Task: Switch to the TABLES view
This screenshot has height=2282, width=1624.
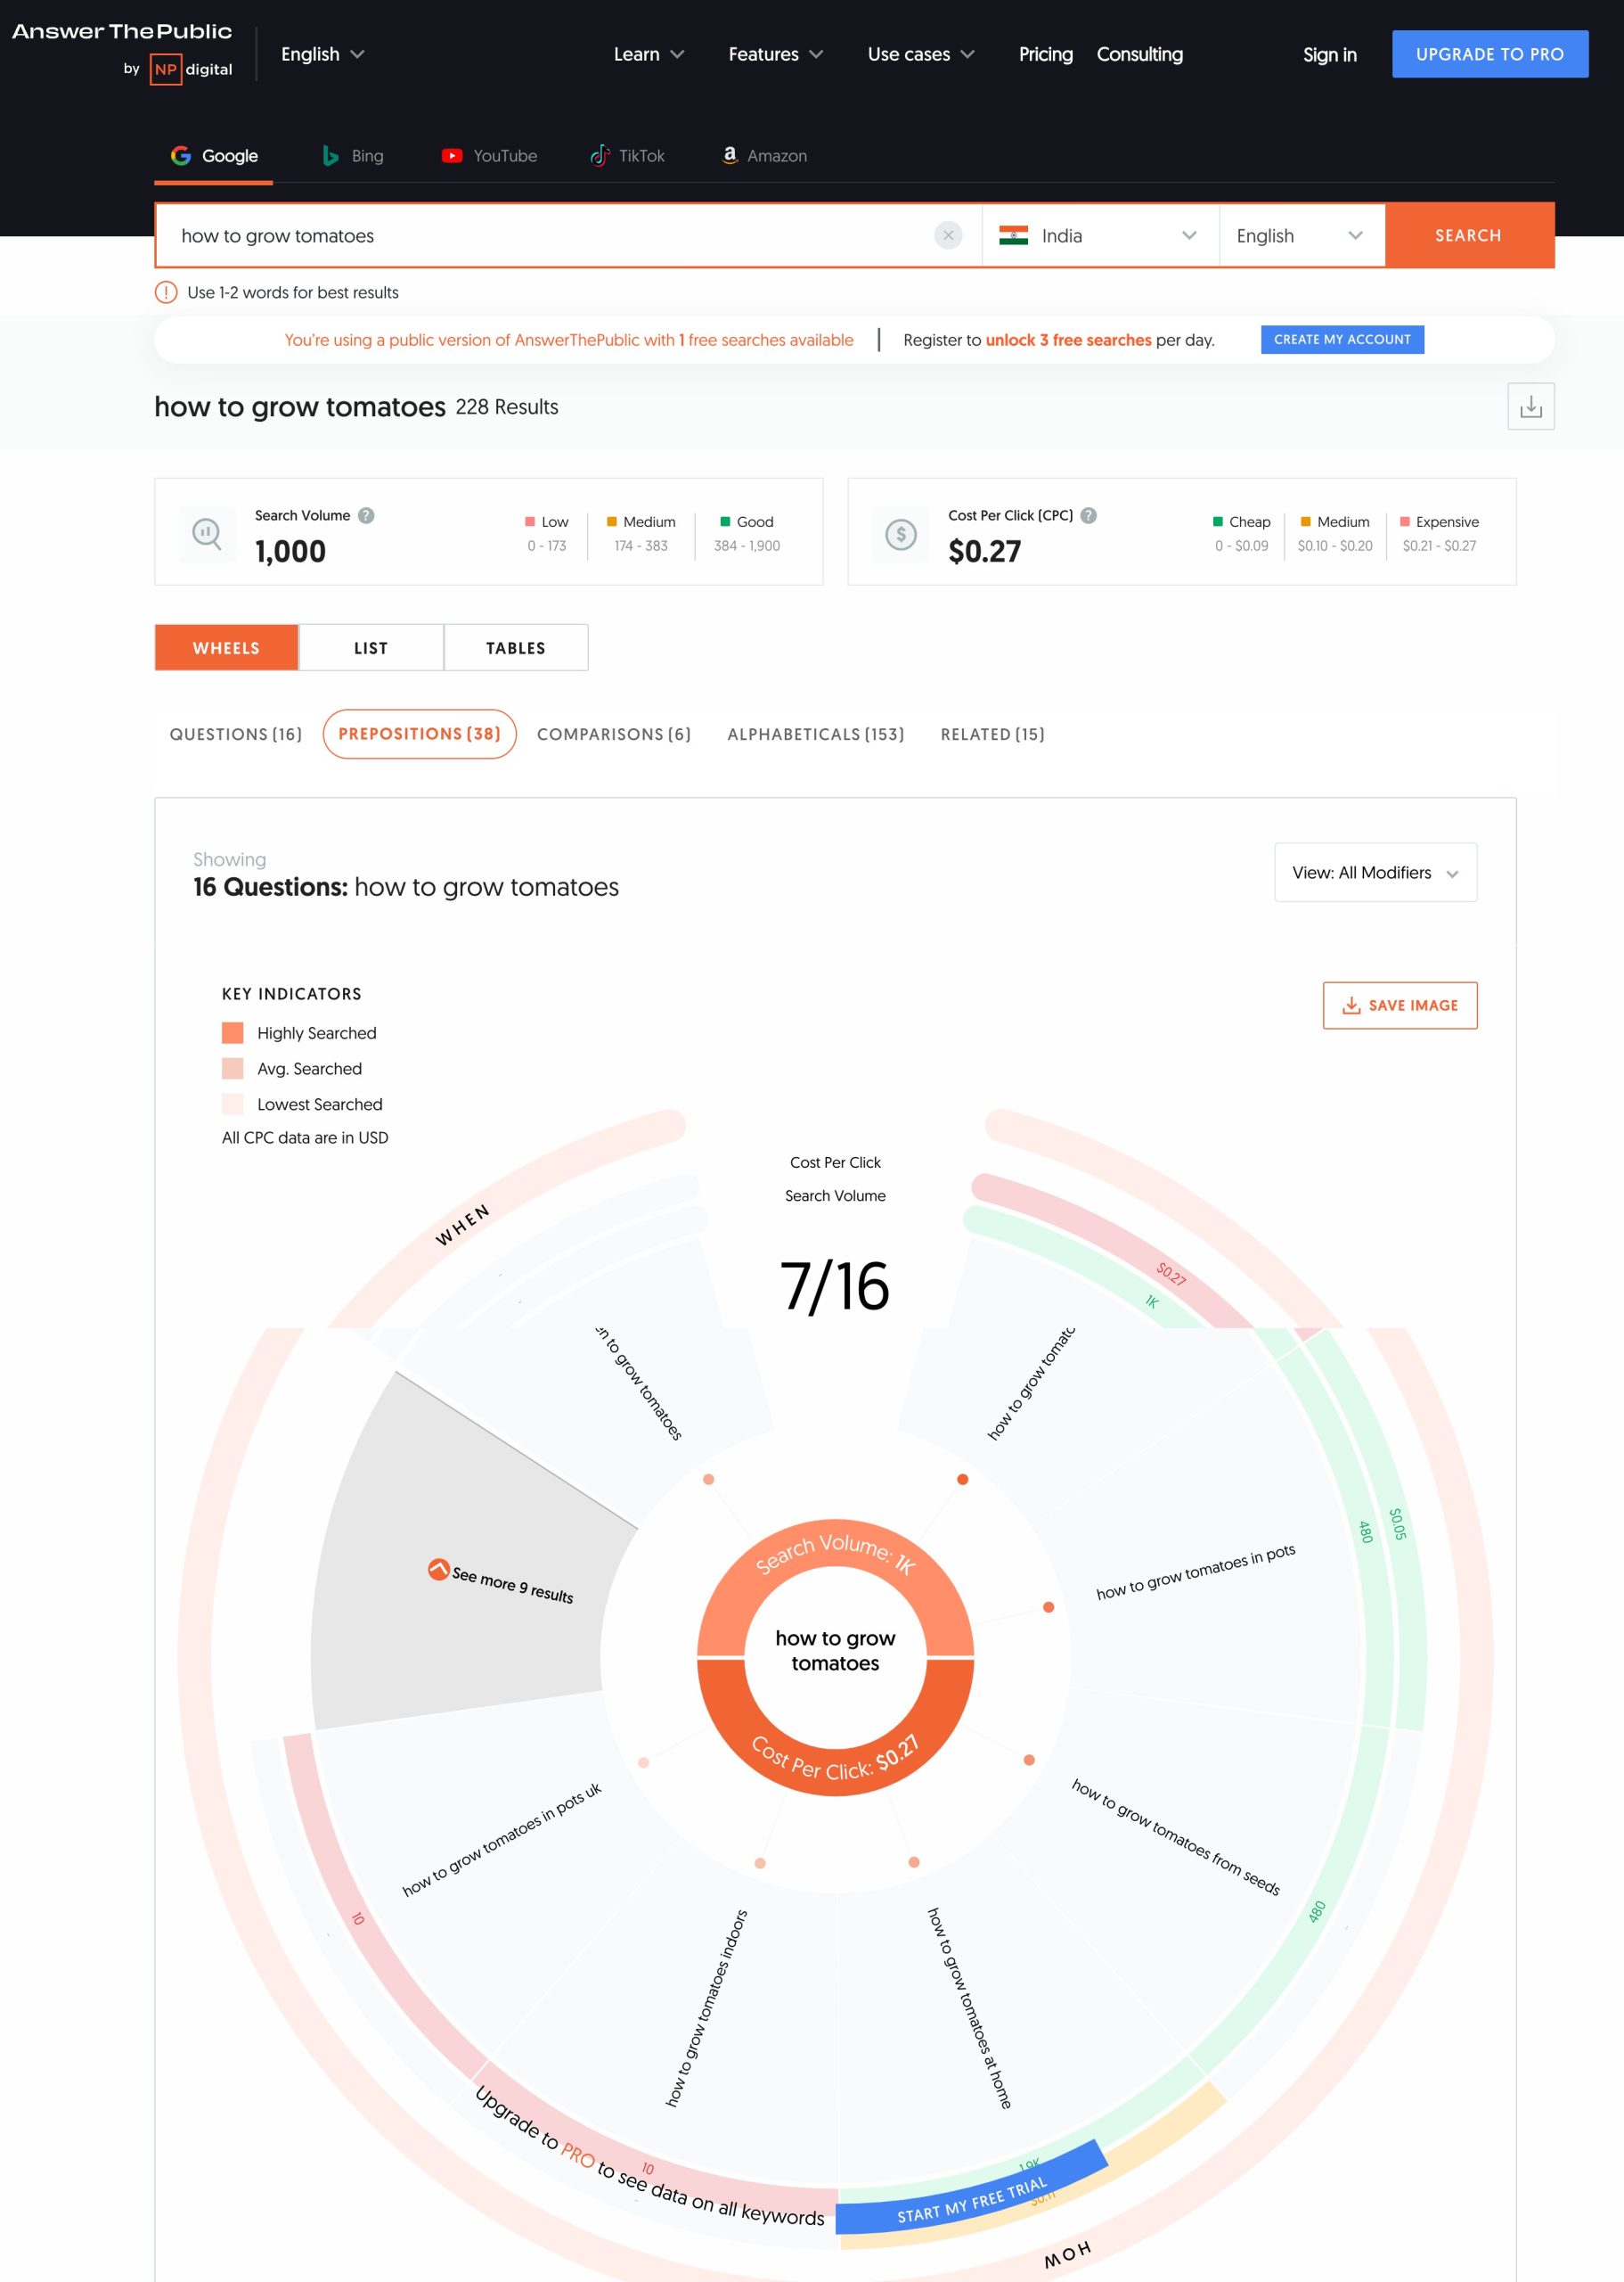Action: 516,648
